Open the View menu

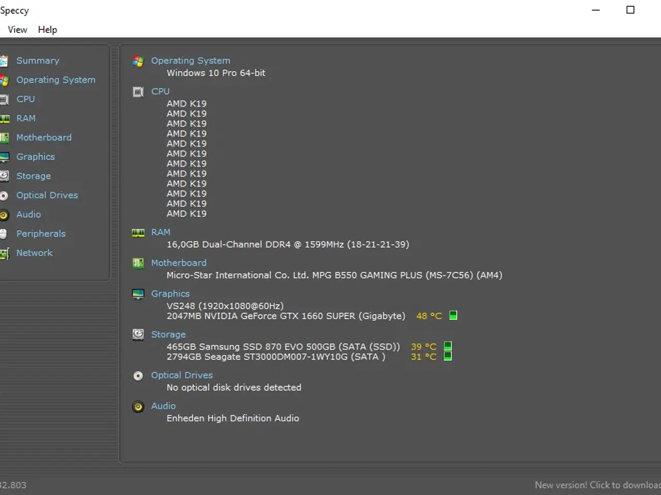pyautogui.click(x=18, y=30)
